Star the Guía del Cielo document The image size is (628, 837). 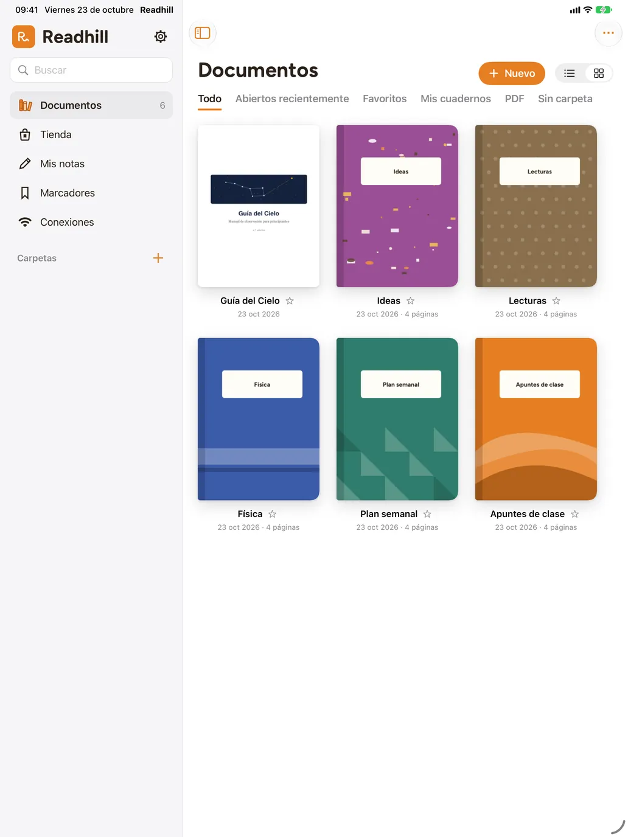(x=290, y=300)
